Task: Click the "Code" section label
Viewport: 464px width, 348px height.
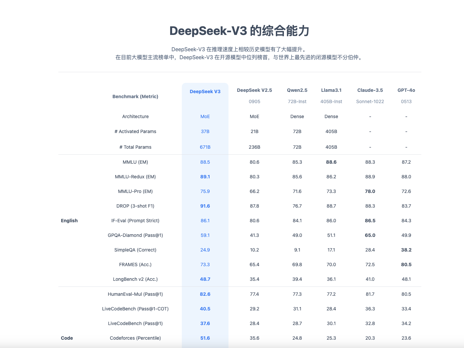Action: [67, 338]
